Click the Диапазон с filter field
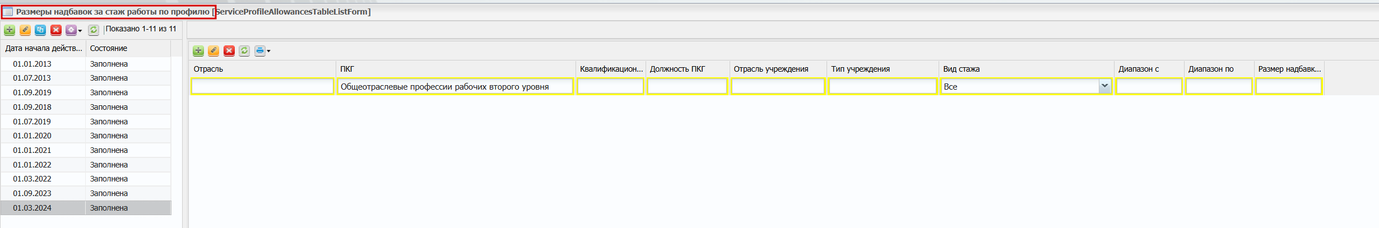 pyautogui.click(x=1149, y=86)
